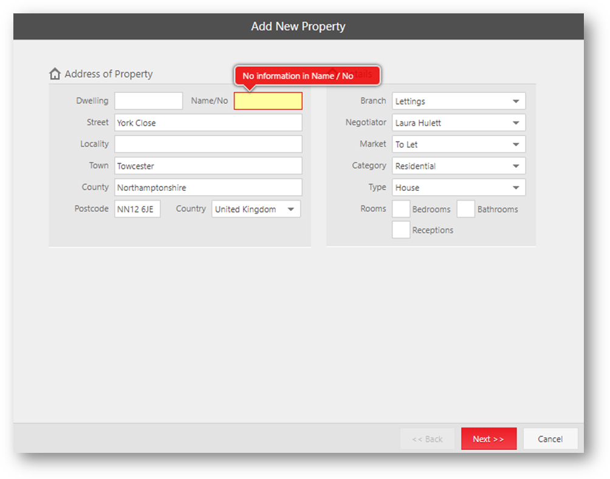Click the empty Locality field
This screenshot has width=610, height=479.
pyautogui.click(x=208, y=144)
